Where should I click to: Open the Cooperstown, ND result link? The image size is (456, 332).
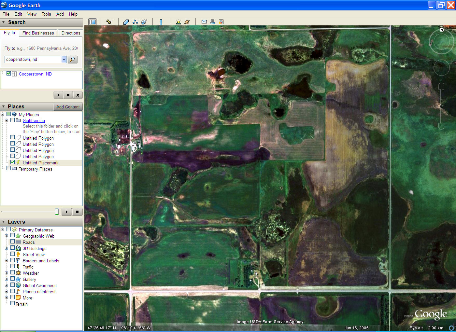click(35, 74)
